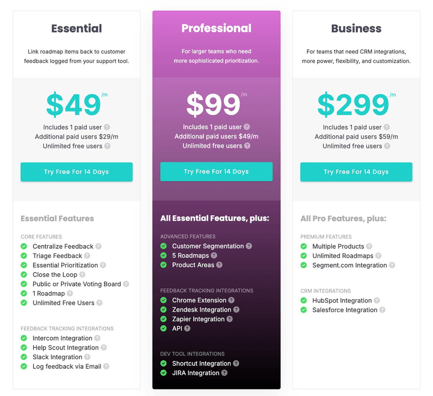
Task: Click help icon beside Public or Private Voting Board
Action: [126, 284]
